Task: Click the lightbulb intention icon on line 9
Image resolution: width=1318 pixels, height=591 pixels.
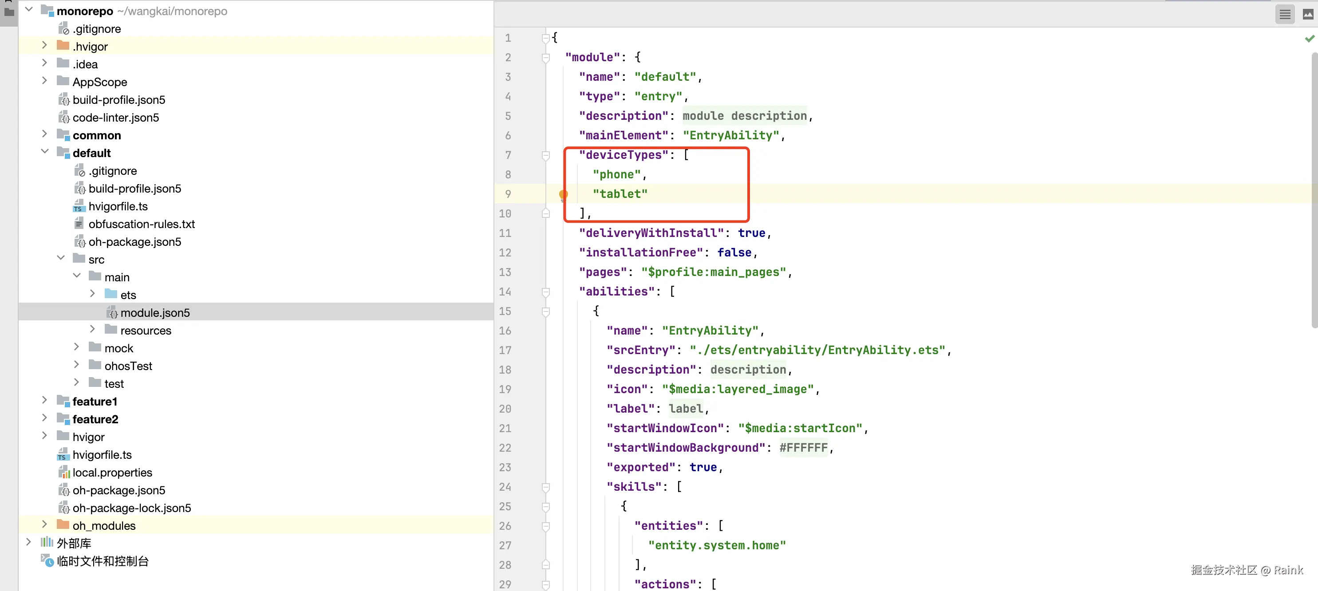Action: click(563, 194)
